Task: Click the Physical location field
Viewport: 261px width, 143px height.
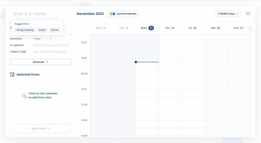Action: pyautogui.click(x=51, y=45)
